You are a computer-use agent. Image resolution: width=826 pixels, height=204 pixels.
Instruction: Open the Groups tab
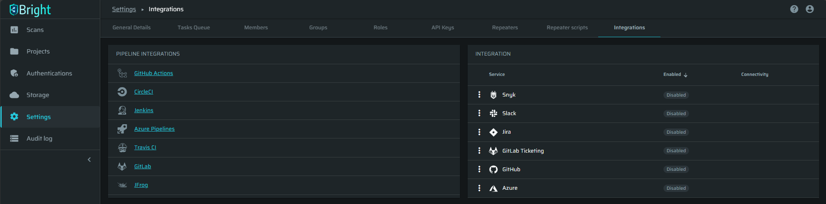(x=318, y=28)
